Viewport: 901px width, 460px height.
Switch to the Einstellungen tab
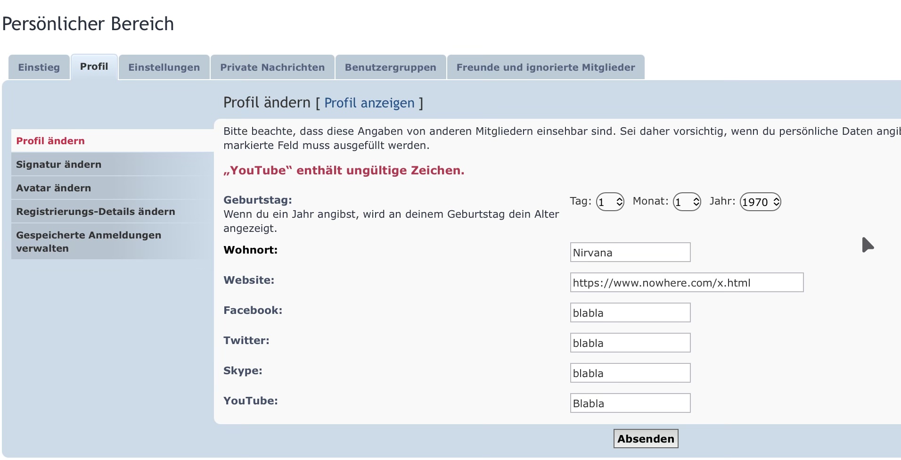point(164,67)
